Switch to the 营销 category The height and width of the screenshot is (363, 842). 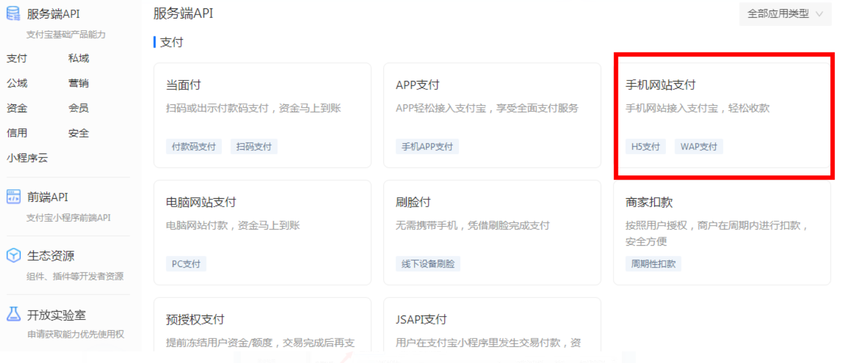tap(78, 83)
